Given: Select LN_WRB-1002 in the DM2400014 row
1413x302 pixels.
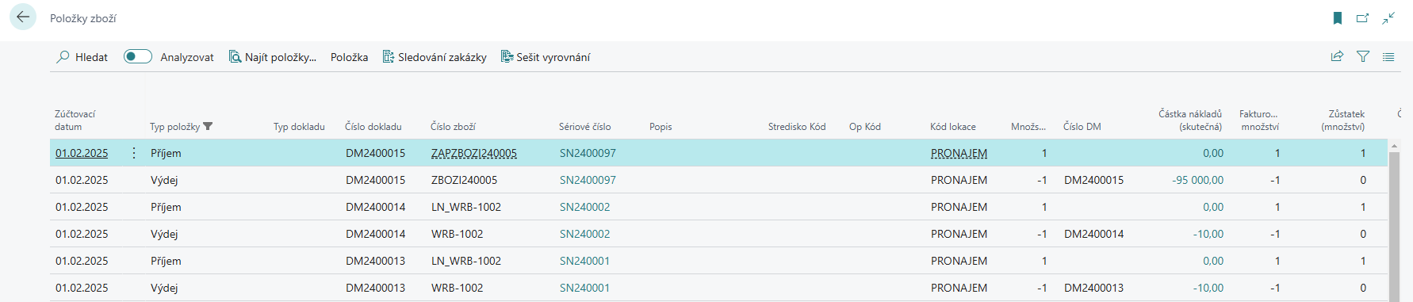Looking at the screenshot, I should coord(466,207).
